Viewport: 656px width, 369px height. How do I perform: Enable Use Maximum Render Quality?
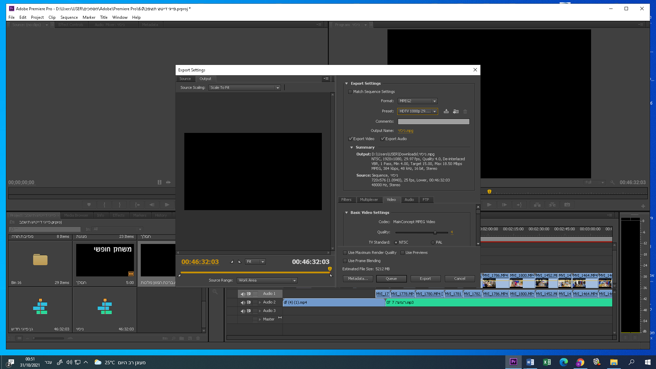click(x=345, y=253)
